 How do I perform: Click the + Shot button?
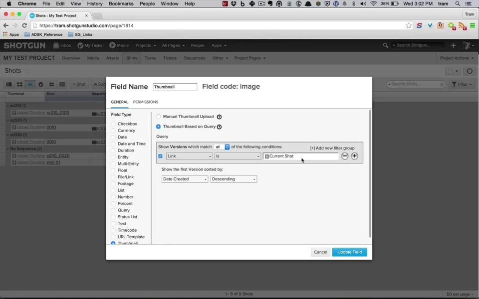point(79,84)
